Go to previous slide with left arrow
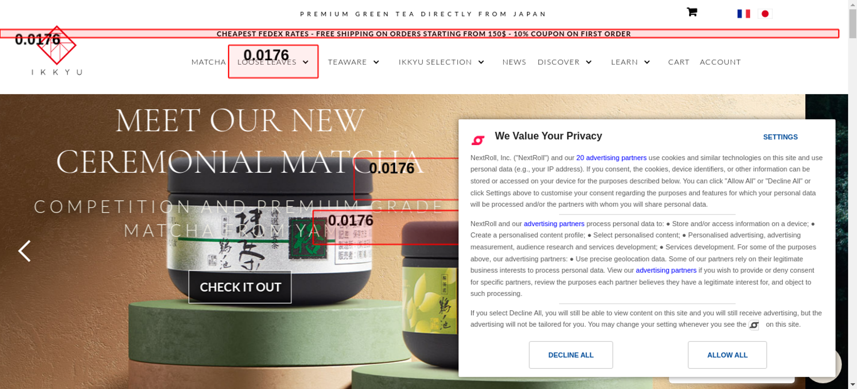Image resolution: width=857 pixels, height=389 pixels. [x=24, y=251]
